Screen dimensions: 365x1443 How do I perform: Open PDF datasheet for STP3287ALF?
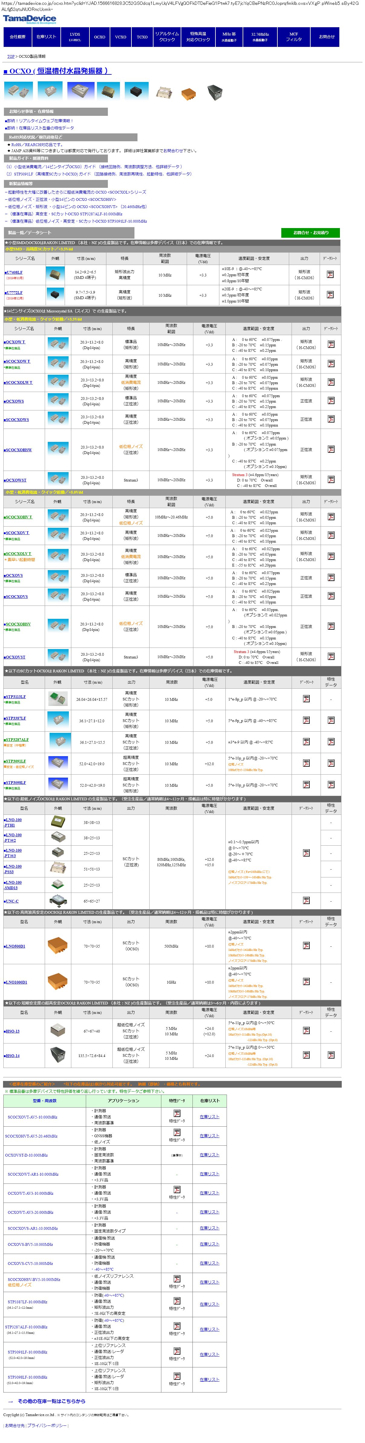point(306,742)
